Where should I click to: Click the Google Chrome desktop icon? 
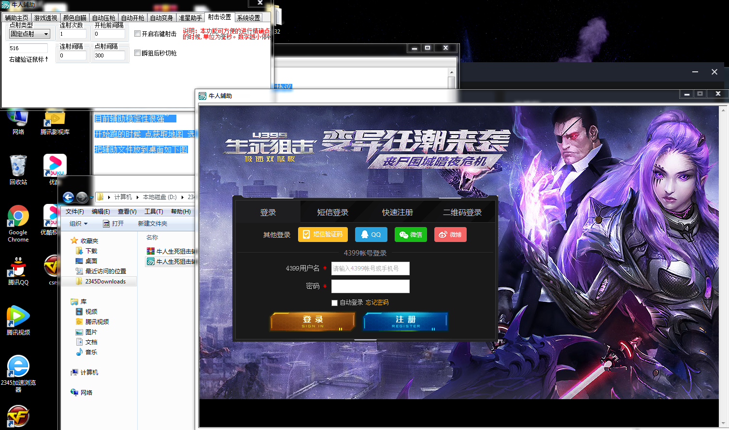point(18,224)
